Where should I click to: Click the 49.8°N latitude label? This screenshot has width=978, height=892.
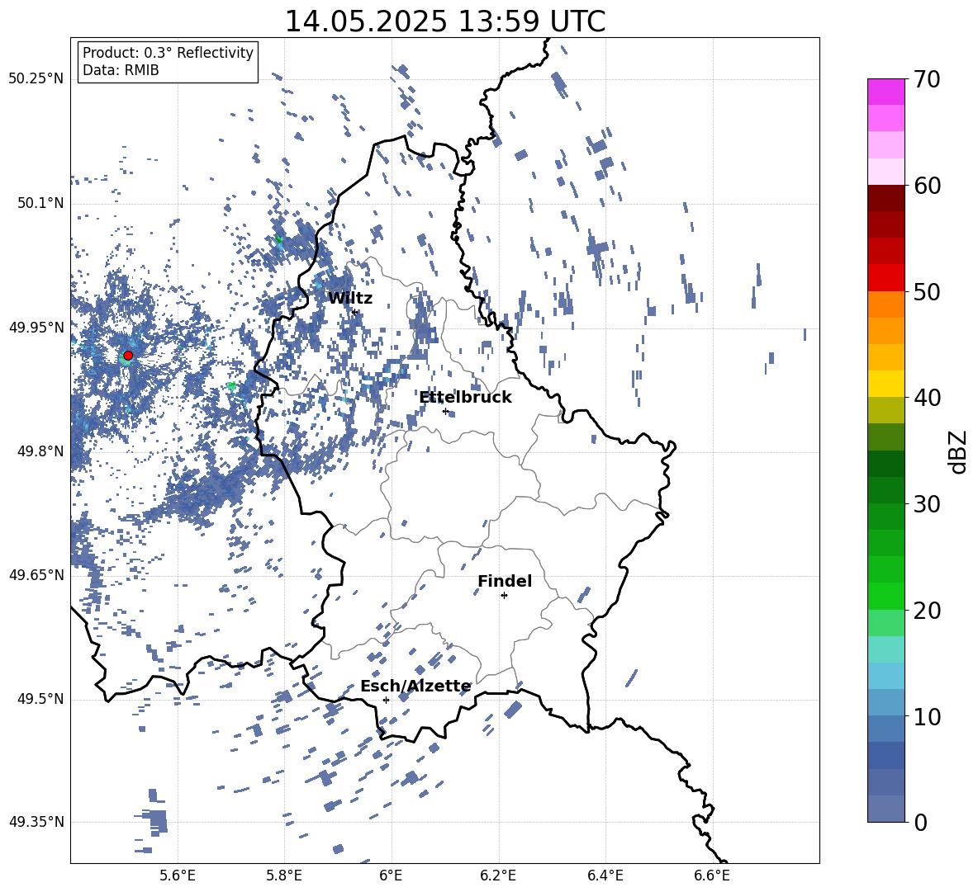point(40,451)
